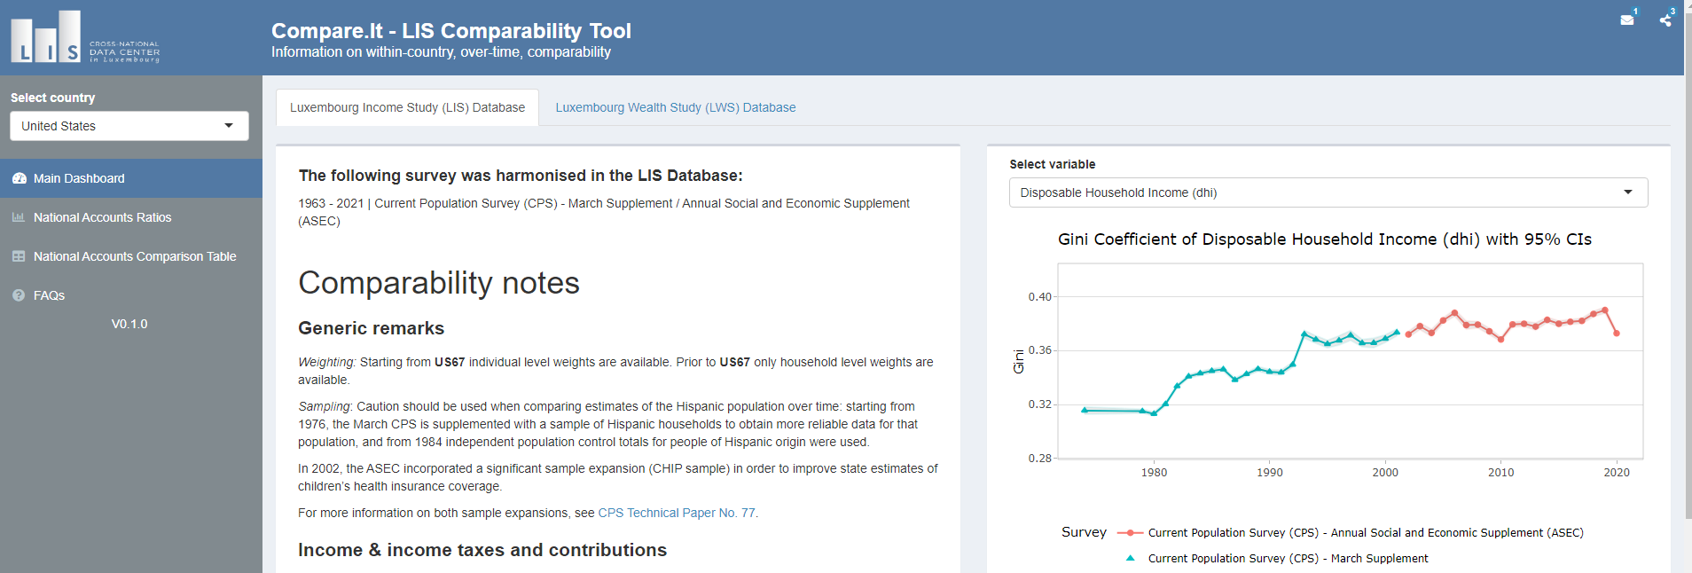Viewport: 1692px width, 573px height.
Task: Click the 2019 peak Gini data point
Action: click(x=1604, y=310)
